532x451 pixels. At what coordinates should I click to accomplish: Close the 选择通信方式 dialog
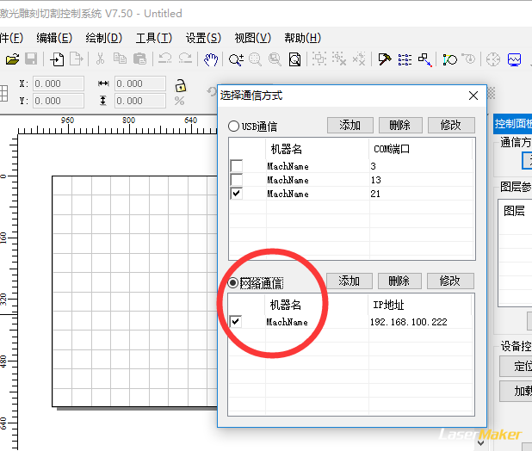(x=473, y=96)
